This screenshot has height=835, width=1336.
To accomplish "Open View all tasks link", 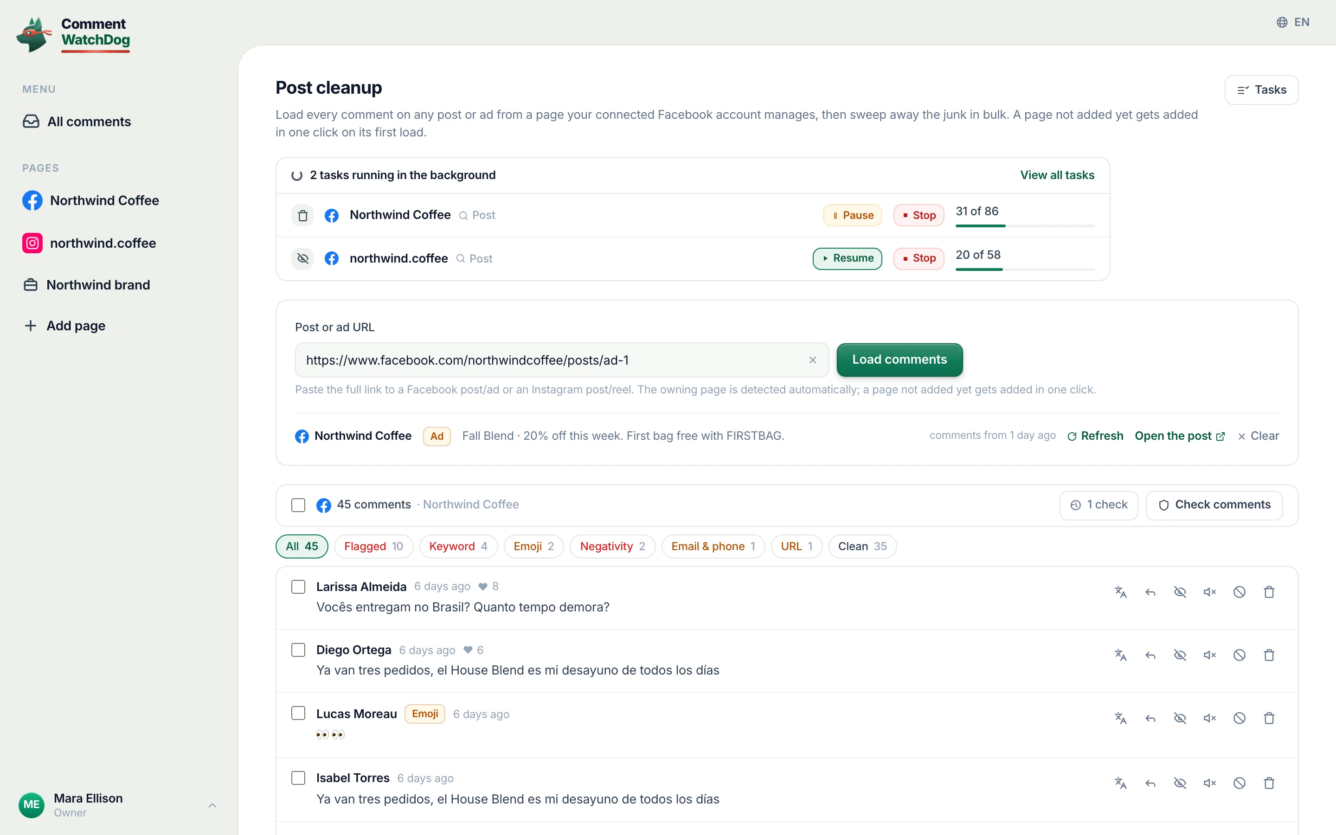I will click(1057, 175).
